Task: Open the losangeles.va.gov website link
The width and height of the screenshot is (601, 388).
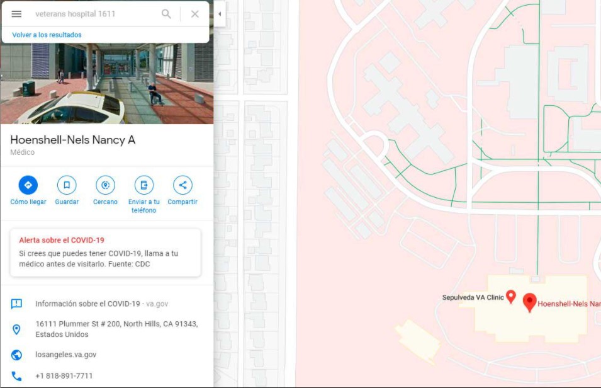Action: pyautogui.click(x=66, y=355)
